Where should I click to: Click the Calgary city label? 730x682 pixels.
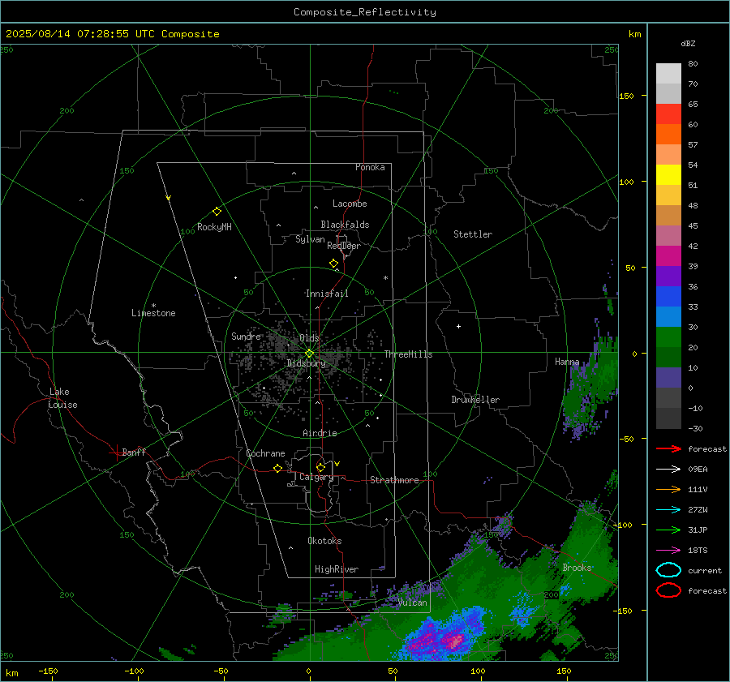(316, 477)
